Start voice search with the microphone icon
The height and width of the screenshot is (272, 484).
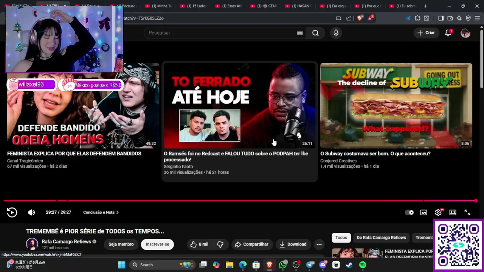coord(336,33)
